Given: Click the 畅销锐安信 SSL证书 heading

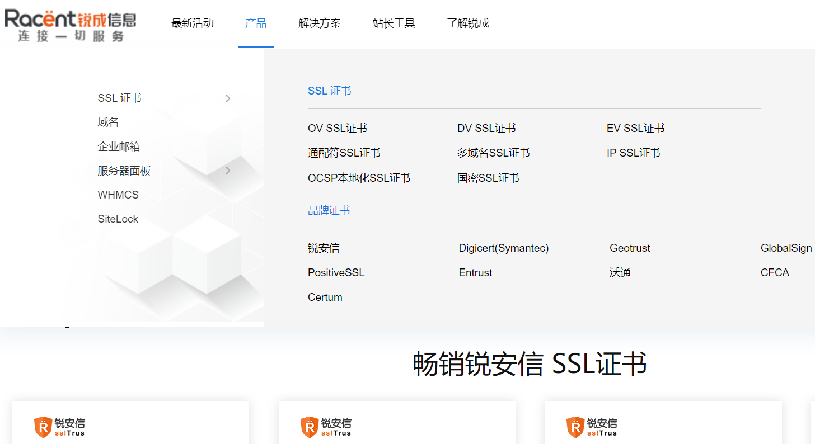Looking at the screenshot, I should 530,364.
